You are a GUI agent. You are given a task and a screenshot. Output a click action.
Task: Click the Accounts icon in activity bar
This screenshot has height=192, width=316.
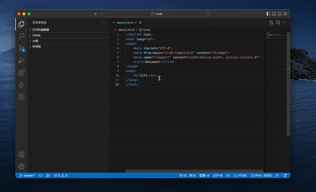21,155
